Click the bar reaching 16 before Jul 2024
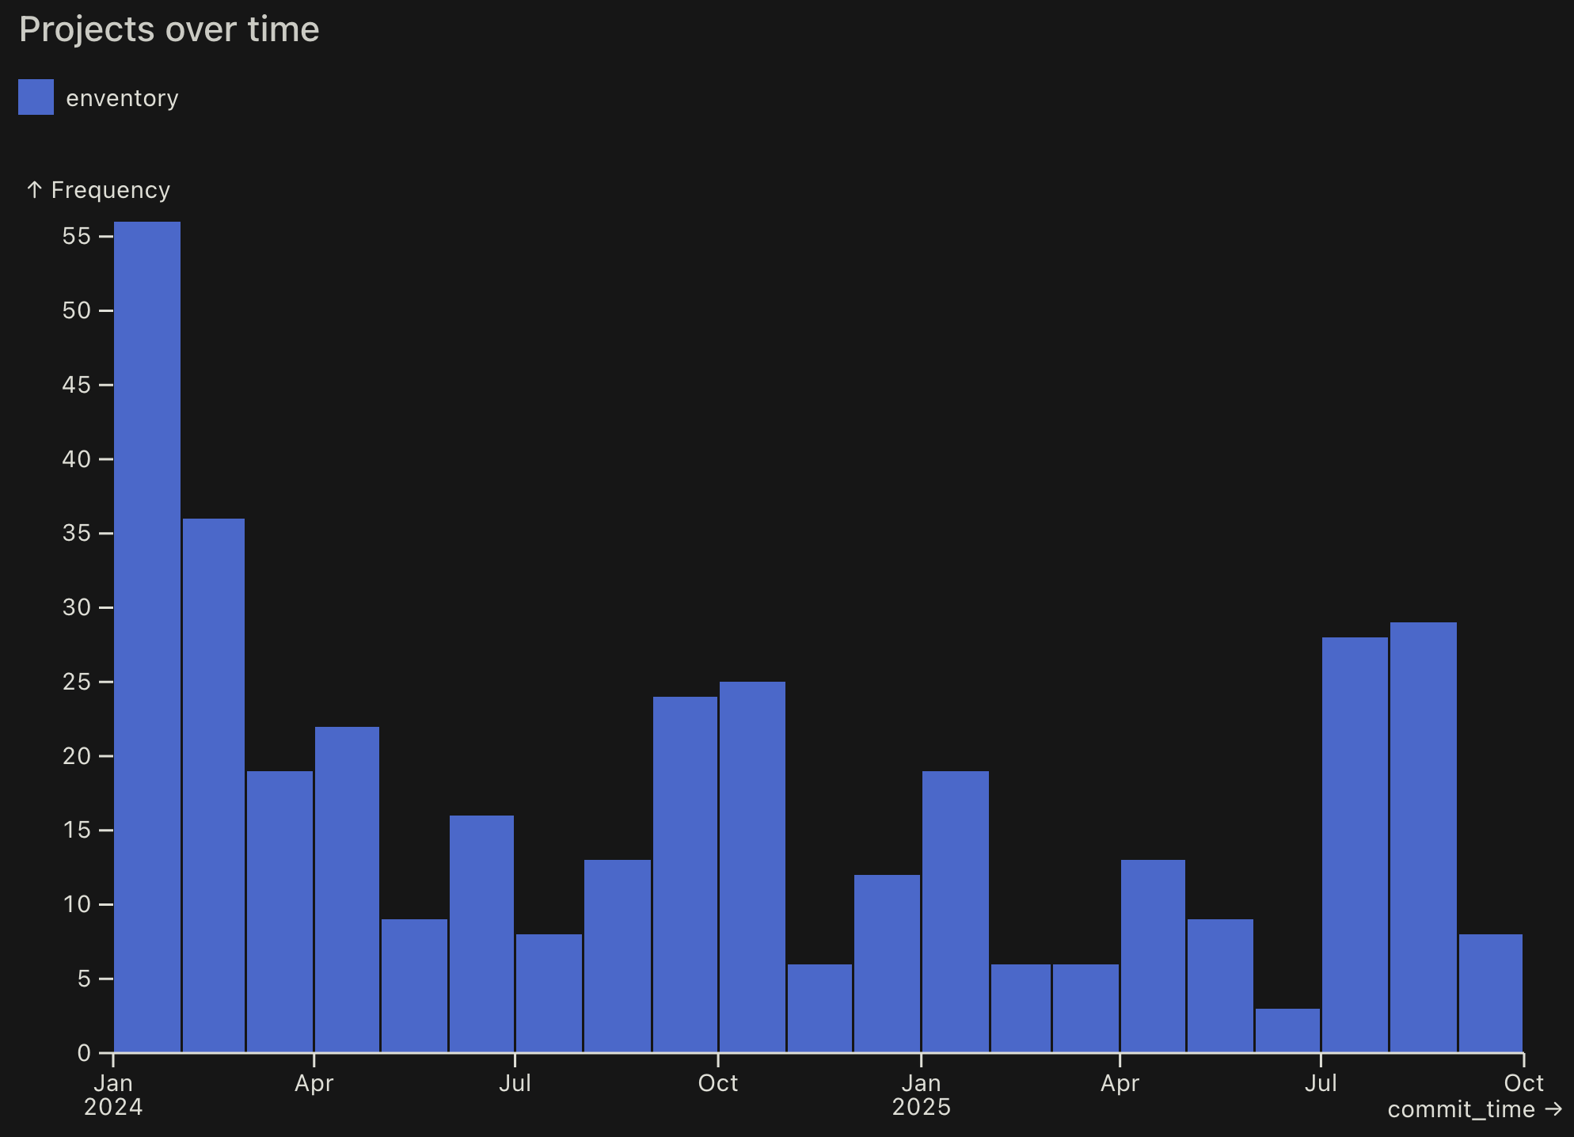Image resolution: width=1574 pixels, height=1137 pixels. pos(481,934)
